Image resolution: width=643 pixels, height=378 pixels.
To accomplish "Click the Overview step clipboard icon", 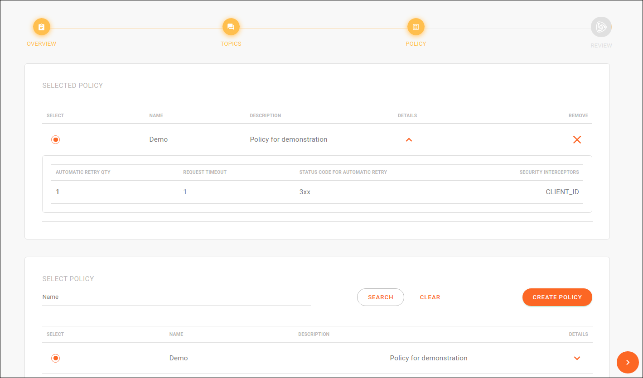I will coord(41,27).
